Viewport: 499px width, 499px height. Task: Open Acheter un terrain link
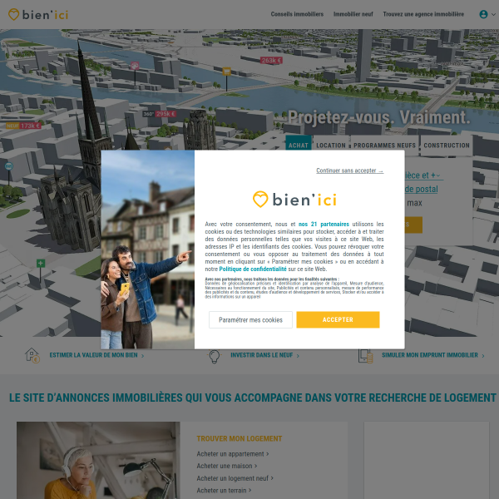coord(224,491)
